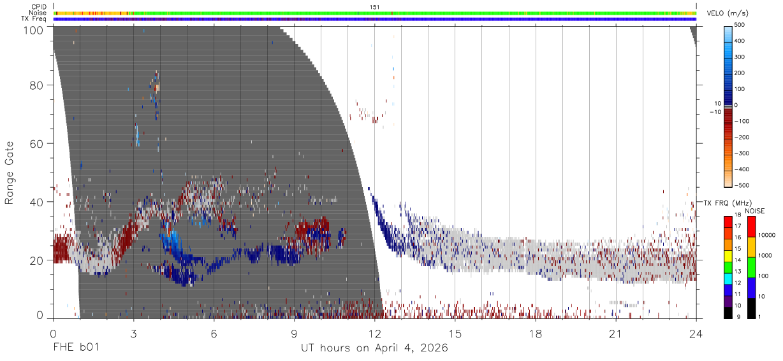The image size is (783, 361).
Task: Click UT hour tick label 6
Action: pos(214,334)
